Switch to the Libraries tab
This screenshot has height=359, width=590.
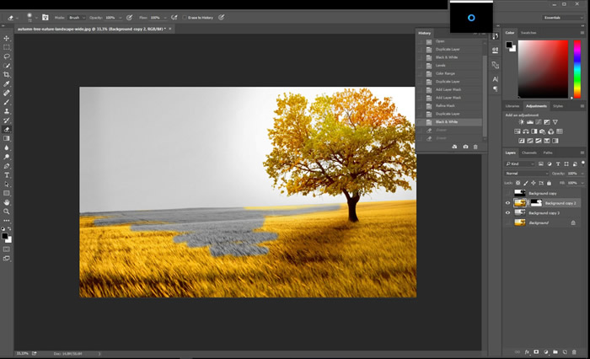[x=512, y=106]
